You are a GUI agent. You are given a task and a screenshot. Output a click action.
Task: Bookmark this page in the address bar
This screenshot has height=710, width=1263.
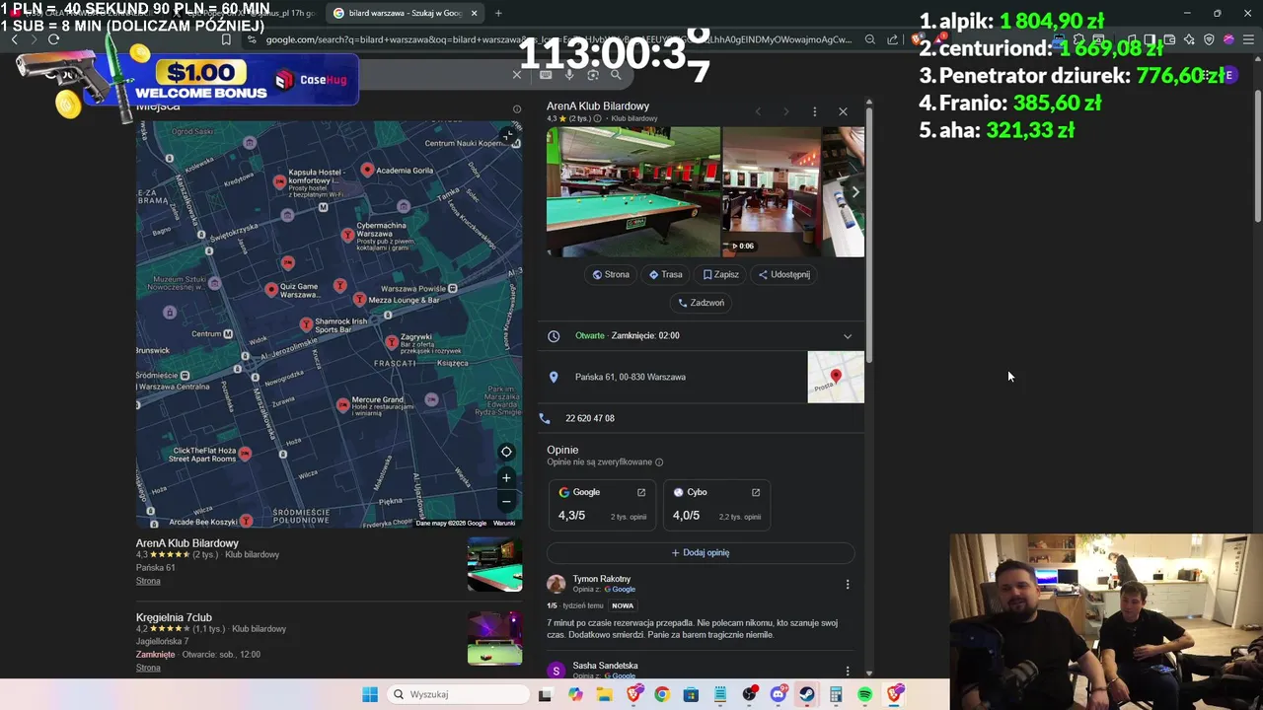(226, 39)
